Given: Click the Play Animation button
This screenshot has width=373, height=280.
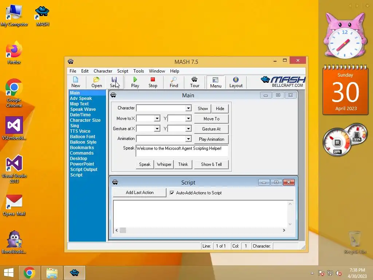Looking at the screenshot, I should tap(211, 139).
